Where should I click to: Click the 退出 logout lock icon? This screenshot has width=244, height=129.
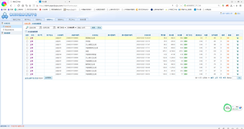pyautogui.click(x=235, y=13)
